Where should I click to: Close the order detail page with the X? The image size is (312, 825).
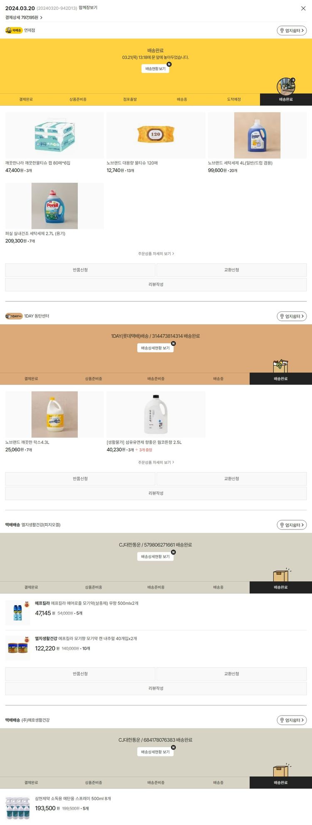(303, 8)
